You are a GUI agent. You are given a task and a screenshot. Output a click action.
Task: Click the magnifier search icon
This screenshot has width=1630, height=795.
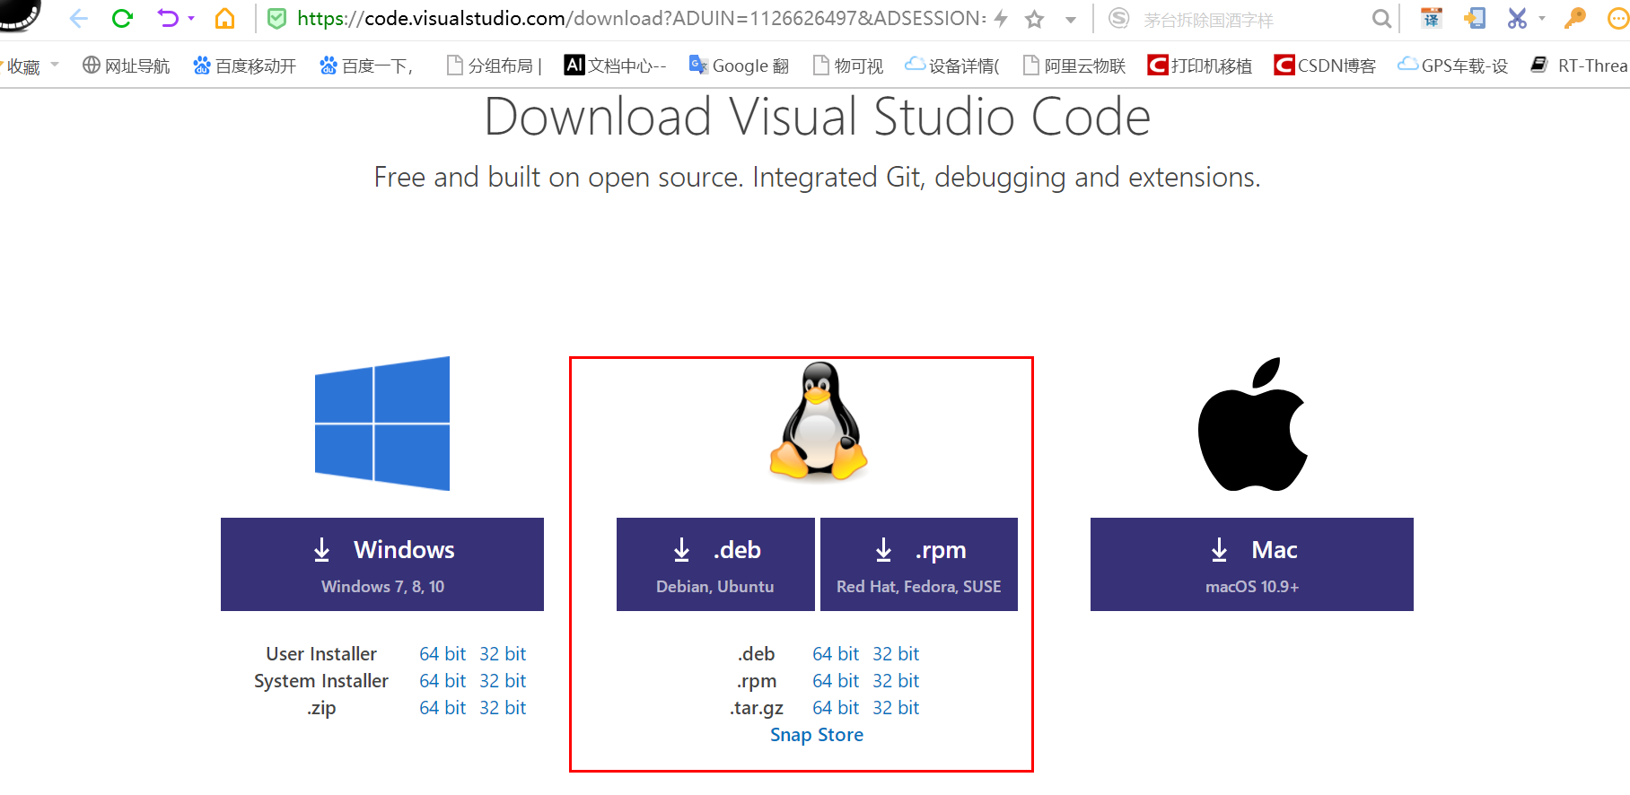[x=1381, y=19]
